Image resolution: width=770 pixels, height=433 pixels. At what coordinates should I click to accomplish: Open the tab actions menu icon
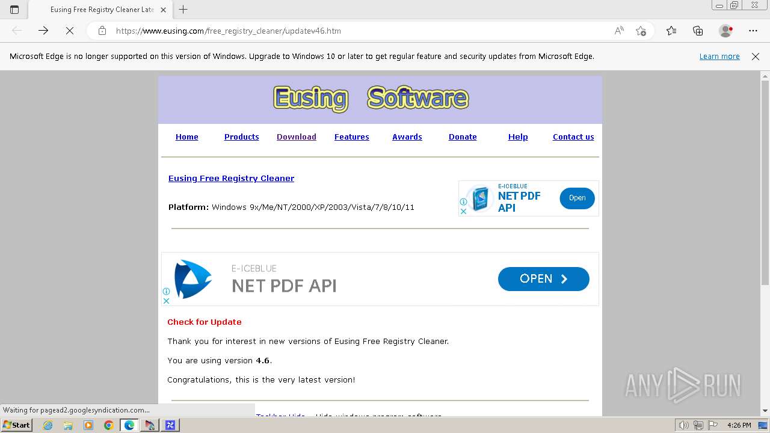coord(14,10)
